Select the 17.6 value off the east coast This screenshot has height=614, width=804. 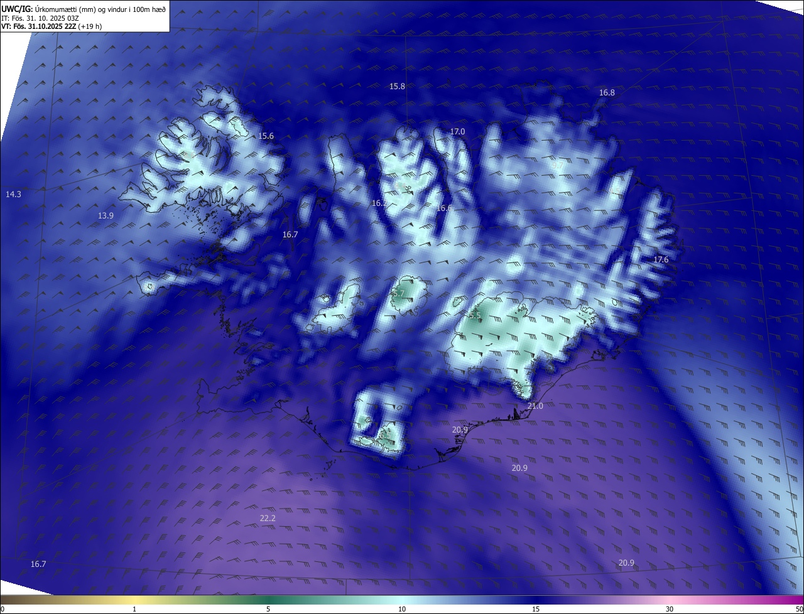(661, 259)
